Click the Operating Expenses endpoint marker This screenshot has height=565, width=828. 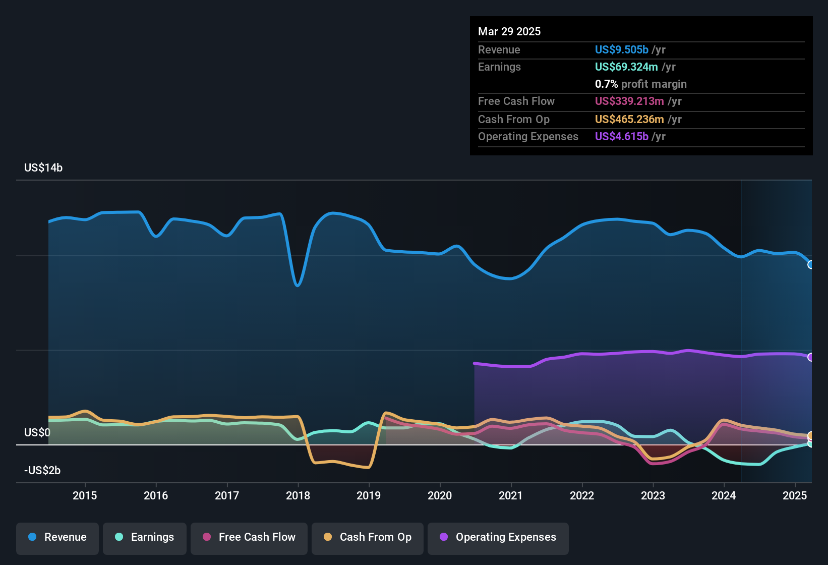pos(810,357)
